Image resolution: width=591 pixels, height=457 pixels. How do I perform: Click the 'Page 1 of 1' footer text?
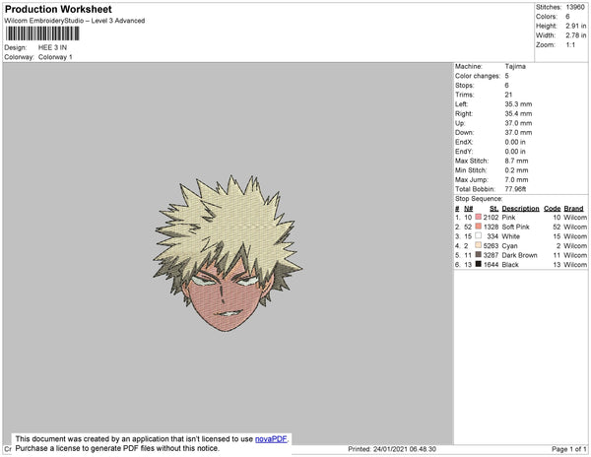568,449
